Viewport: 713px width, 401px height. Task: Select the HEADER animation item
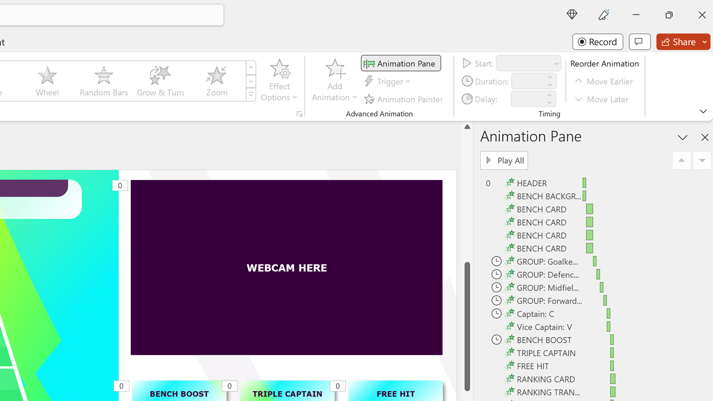coord(532,183)
